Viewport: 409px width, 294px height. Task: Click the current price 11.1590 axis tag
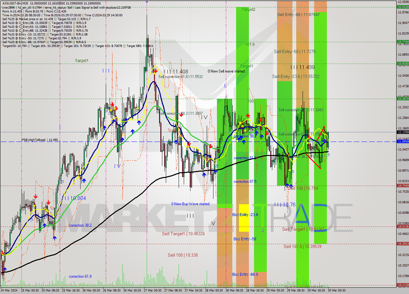(403, 132)
